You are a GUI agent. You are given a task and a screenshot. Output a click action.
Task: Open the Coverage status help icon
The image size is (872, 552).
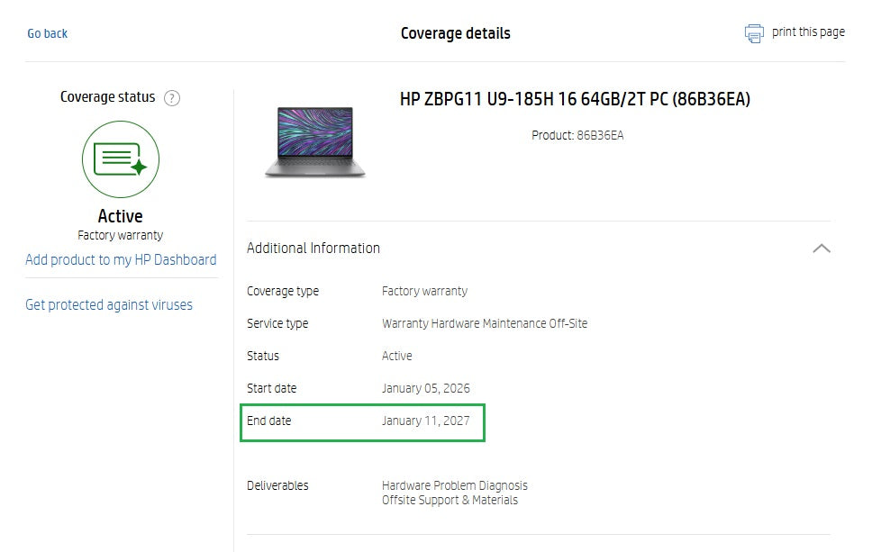pos(172,98)
